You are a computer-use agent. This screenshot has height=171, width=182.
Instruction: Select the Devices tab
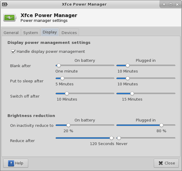(x=69, y=33)
